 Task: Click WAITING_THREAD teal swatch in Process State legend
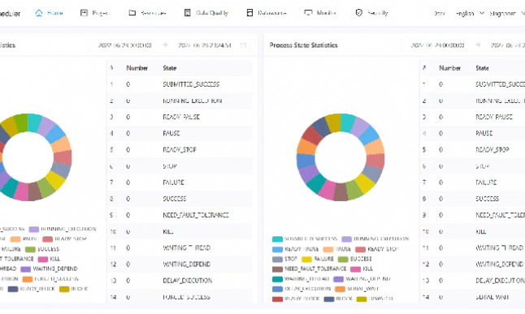pos(277,279)
